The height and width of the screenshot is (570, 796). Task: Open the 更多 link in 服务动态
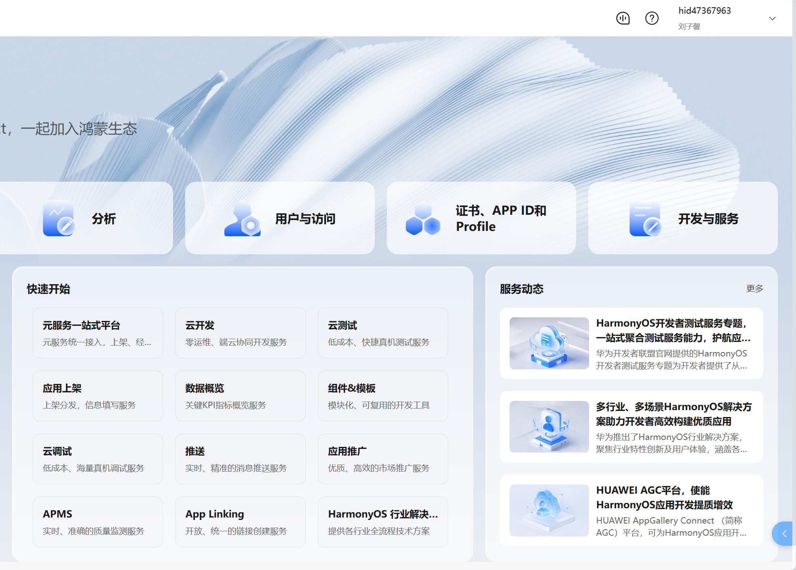[x=754, y=289]
